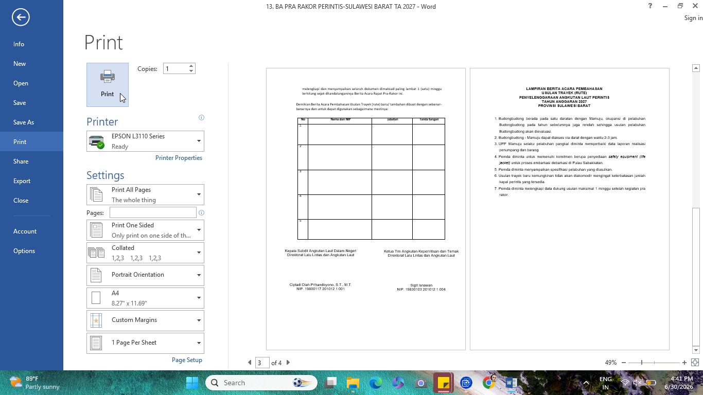Click Sign in at top right
The height and width of the screenshot is (395, 703).
coord(693,18)
